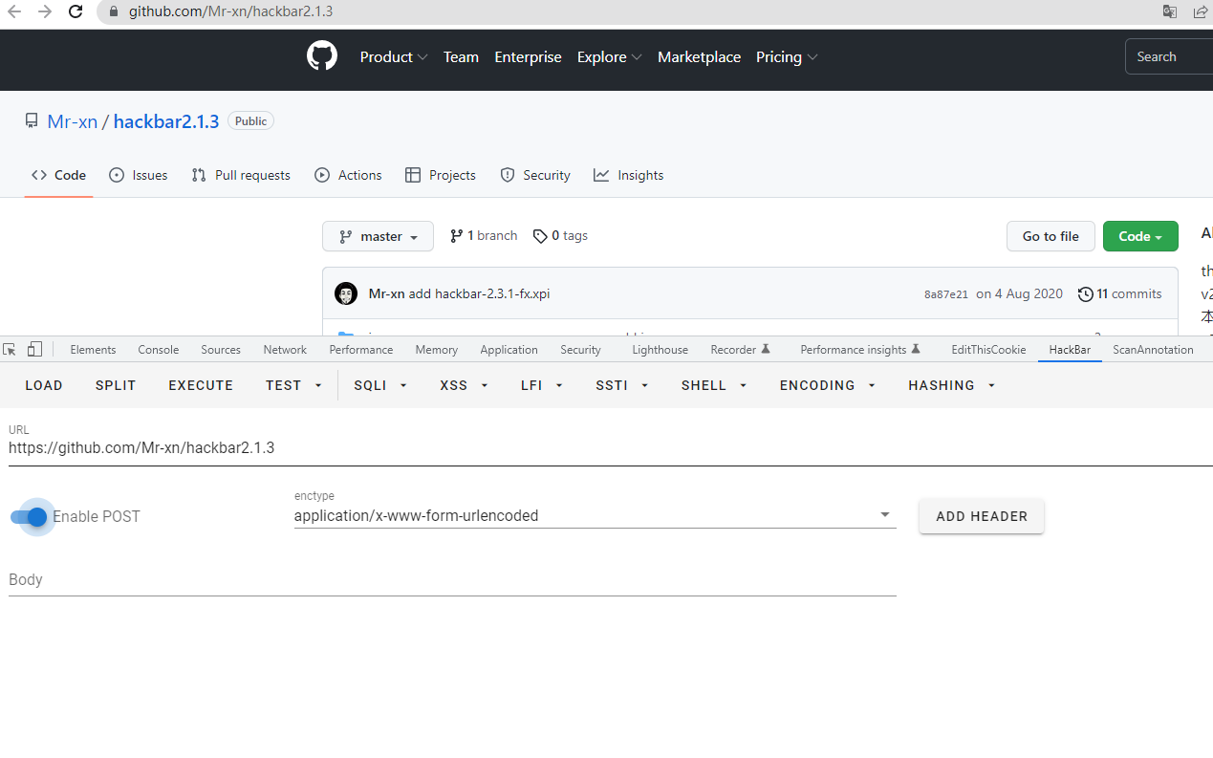Click the share icon in address bar
Viewport: 1213px width, 758px height.
pos(1201,12)
